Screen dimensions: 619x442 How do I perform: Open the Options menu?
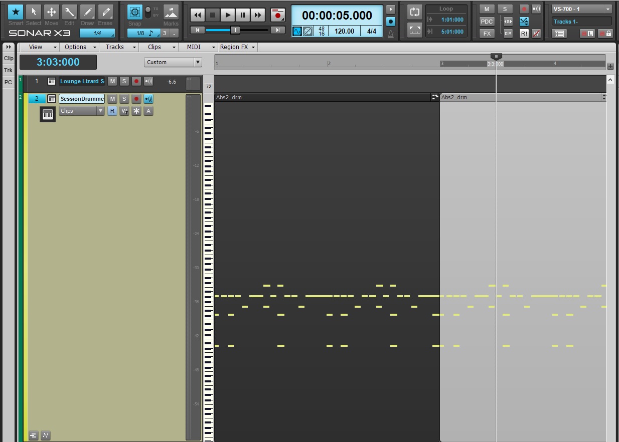tap(80, 47)
